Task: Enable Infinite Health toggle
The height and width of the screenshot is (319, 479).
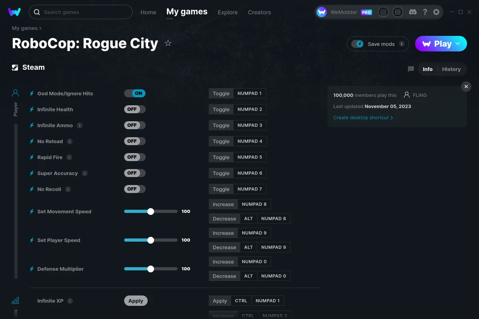Action: pyautogui.click(x=135, y=109)
